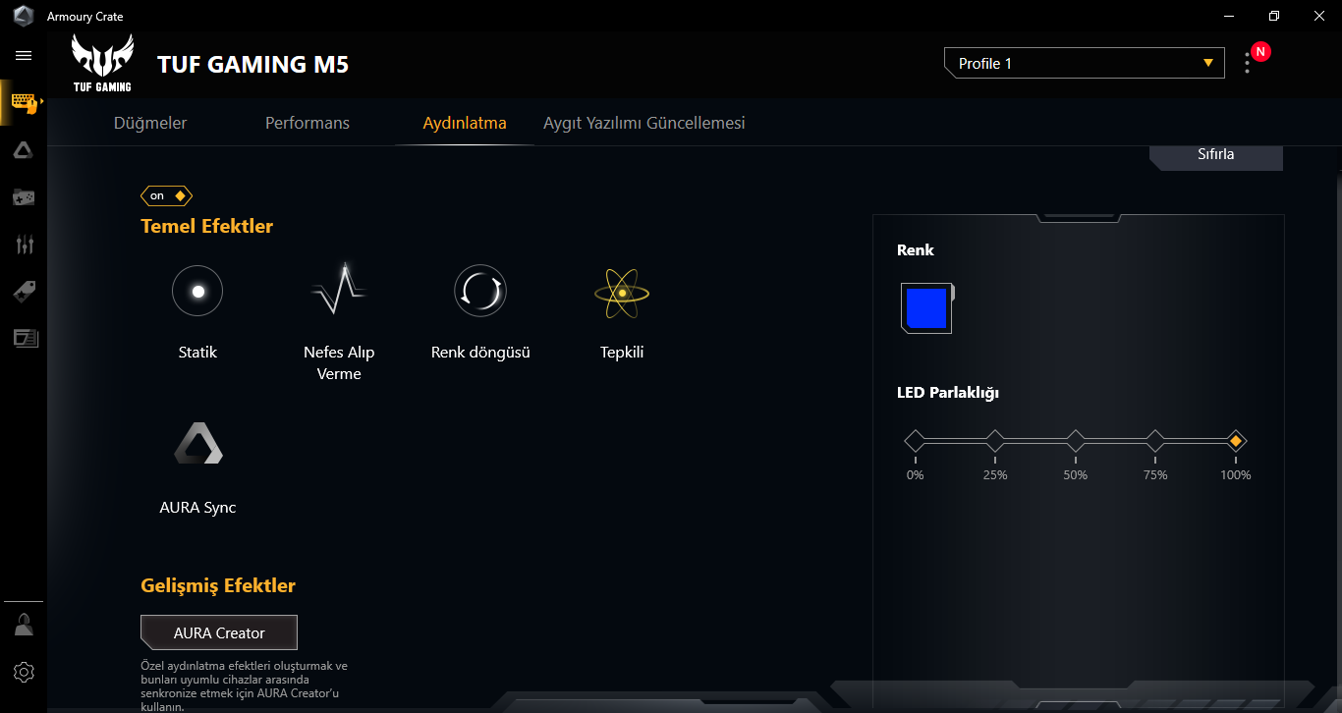Toggle the lighting on switch
1342x713 pixels.
[x=167, y=195]
